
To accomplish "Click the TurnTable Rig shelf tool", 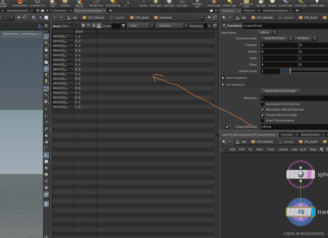I will (113, 3).
